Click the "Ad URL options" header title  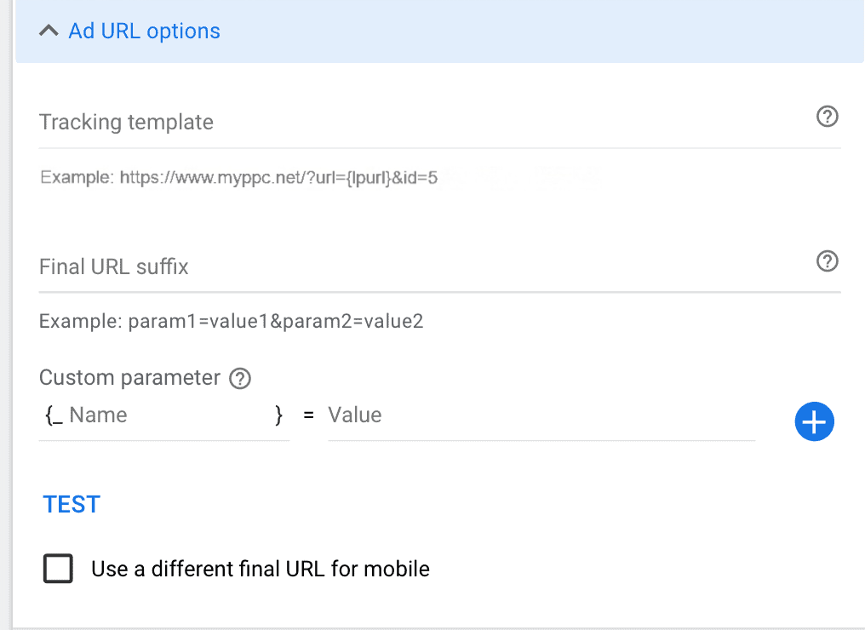(144, 31)
